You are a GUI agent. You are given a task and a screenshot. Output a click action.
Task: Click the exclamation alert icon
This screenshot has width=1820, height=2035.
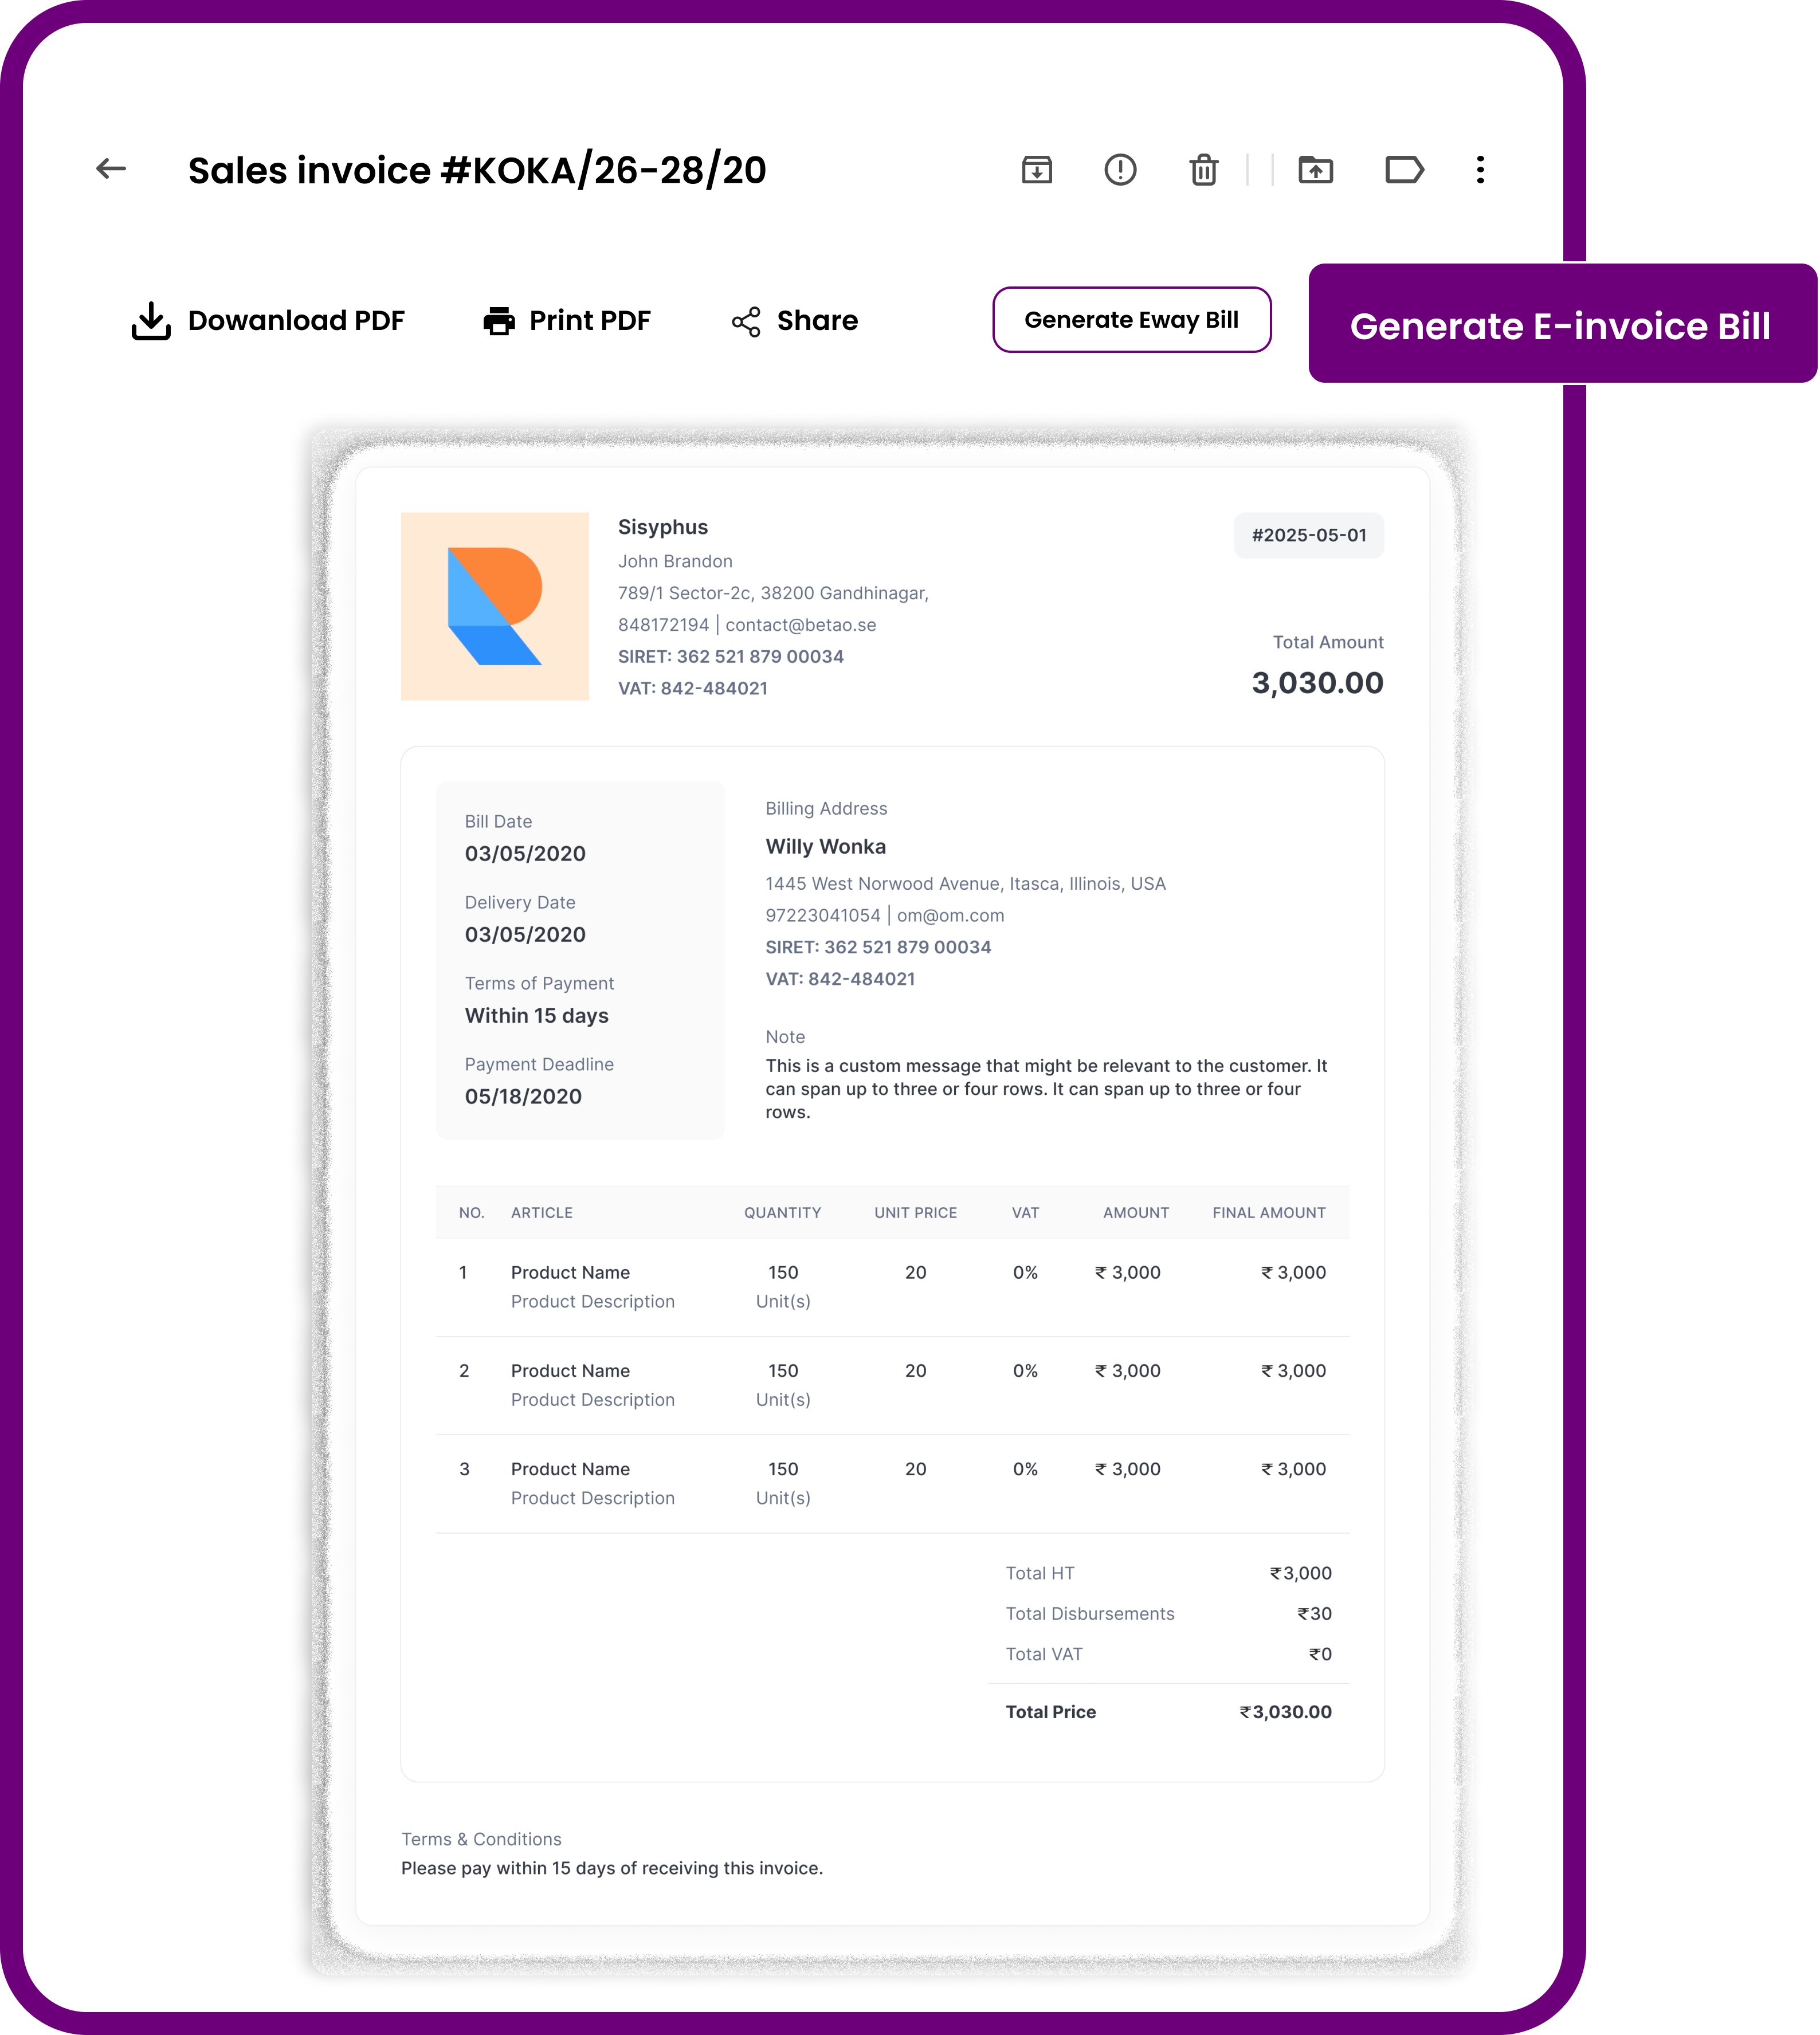[x=1120, y=170]
